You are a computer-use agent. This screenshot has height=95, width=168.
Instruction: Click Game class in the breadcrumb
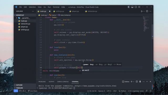pos(54,15)
